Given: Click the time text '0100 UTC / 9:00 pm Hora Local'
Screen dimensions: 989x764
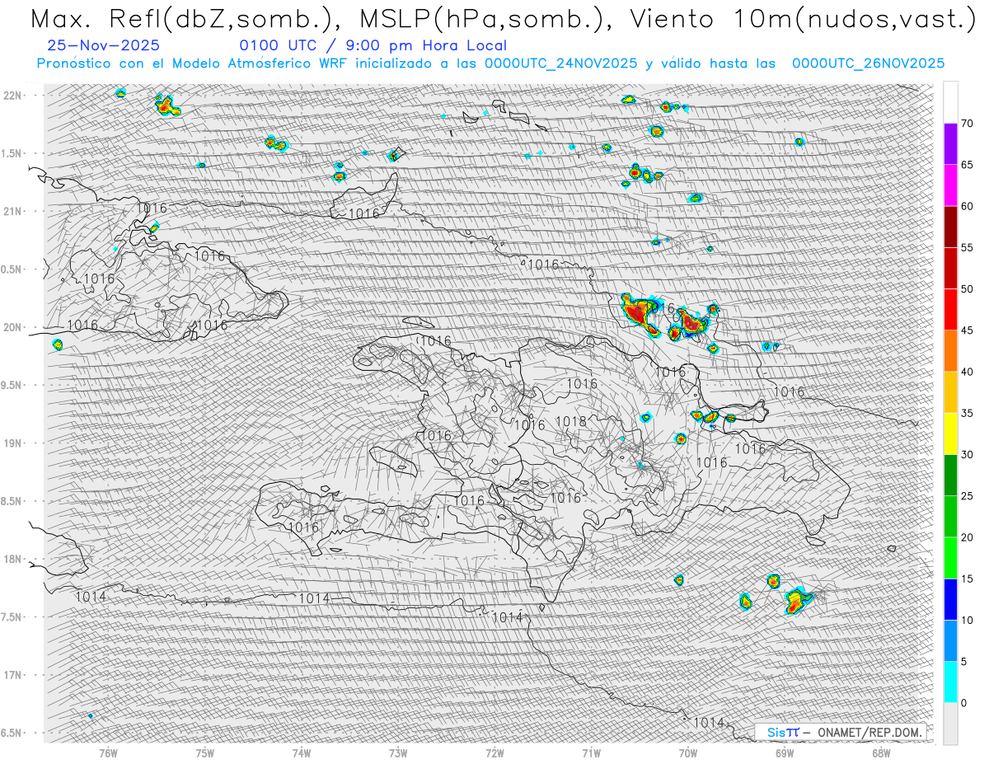Looking at the screenshot, I should point(373,45).
